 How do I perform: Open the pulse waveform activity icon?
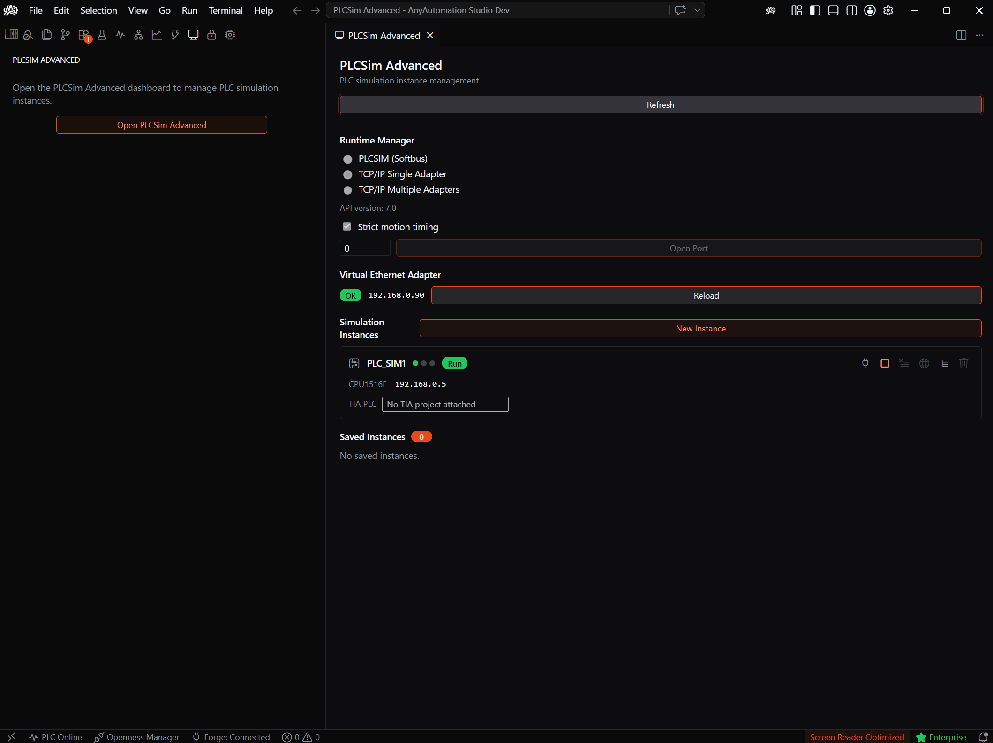(x=120, y=35)
